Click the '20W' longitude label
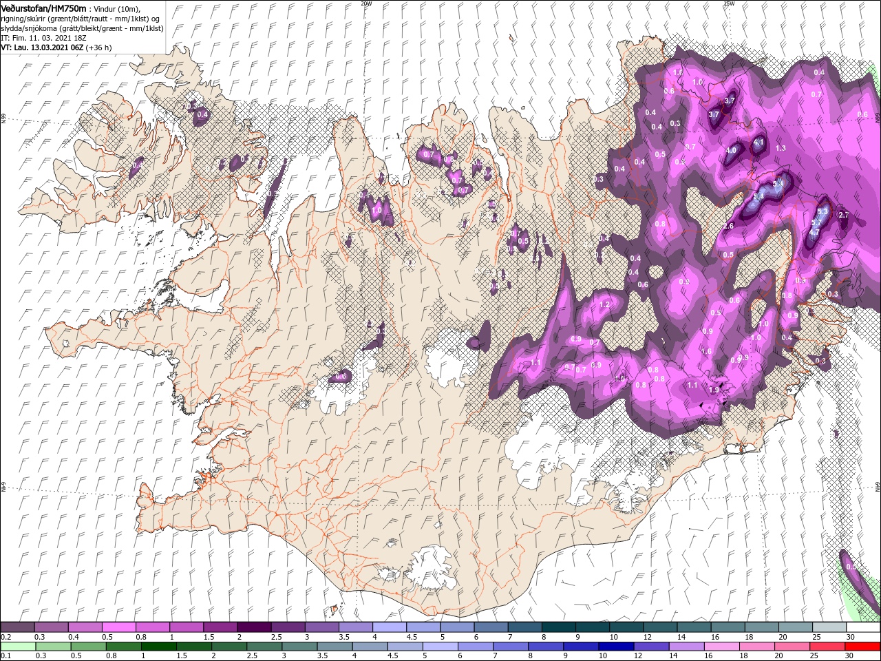The width and height of the screenshot is (881, 661). (366, 3)
